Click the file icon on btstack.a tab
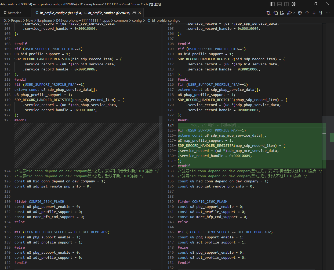 (x=5, y=13)
